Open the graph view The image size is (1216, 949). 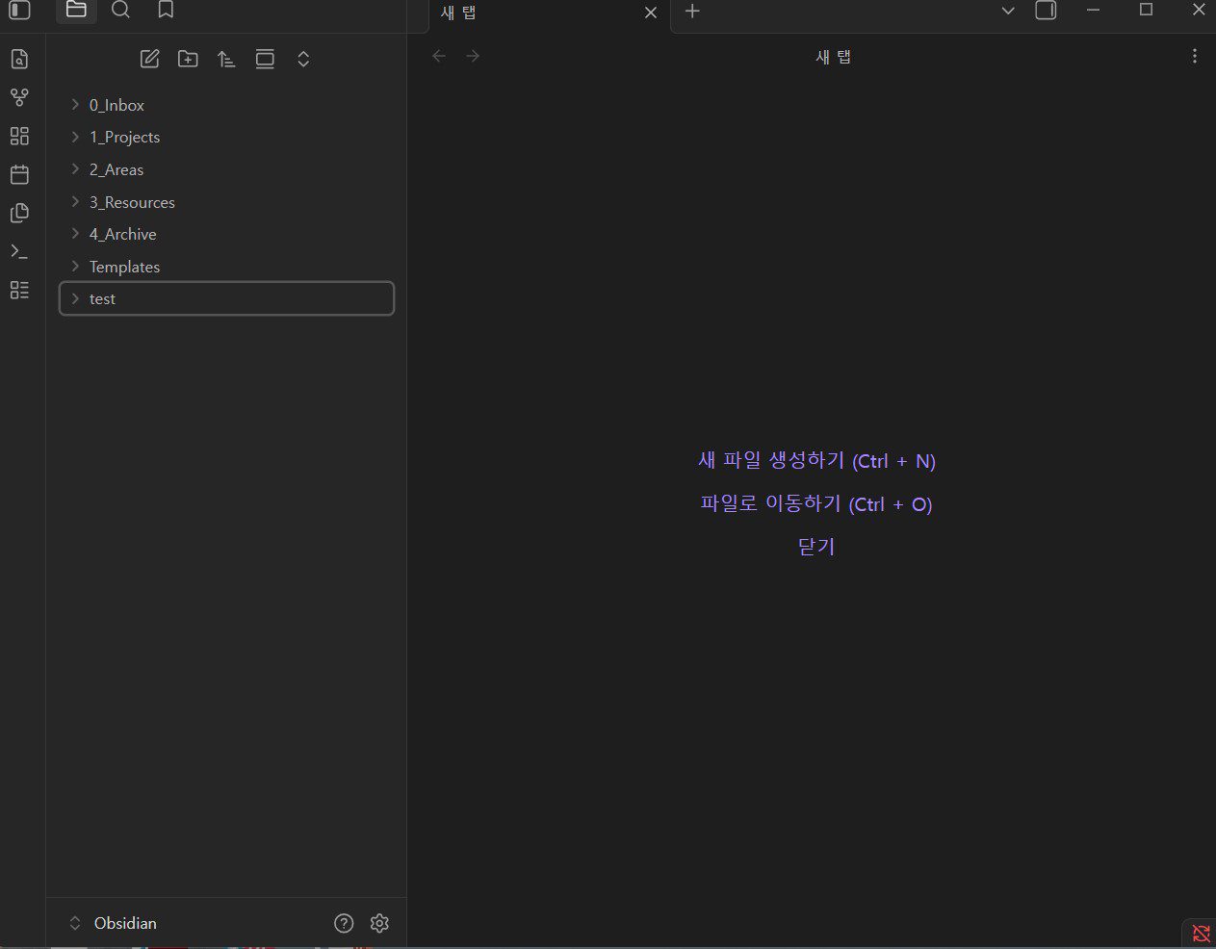pos(19,97)
